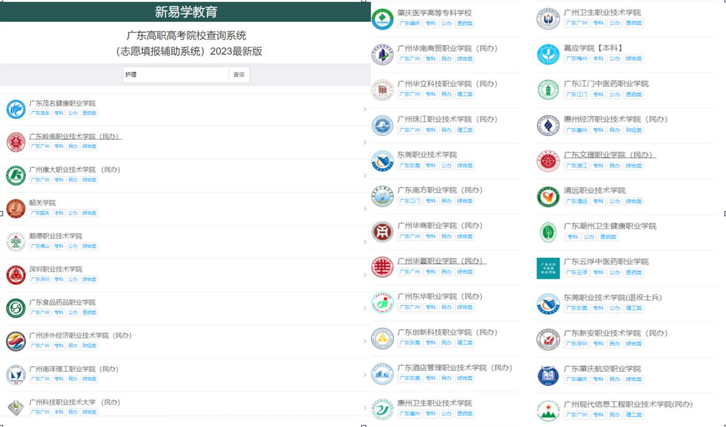Select the 嘉应学院【本科】logo
This screenshot has height=427, width=726.
coord(548,53)
